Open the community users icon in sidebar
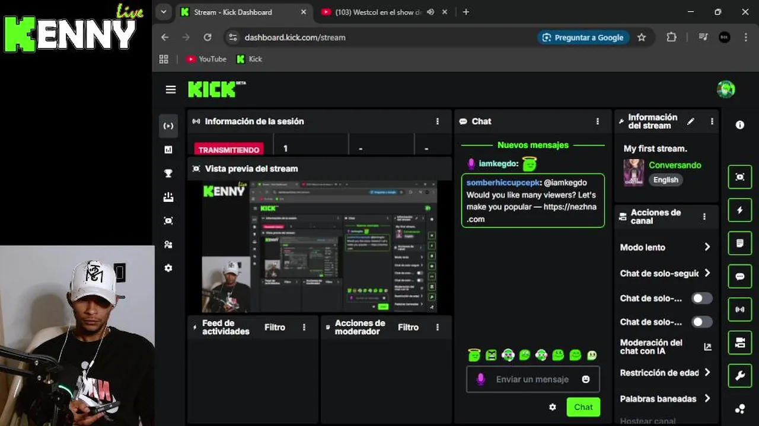This screenshot has width=759, height=426. click(168, 244)
